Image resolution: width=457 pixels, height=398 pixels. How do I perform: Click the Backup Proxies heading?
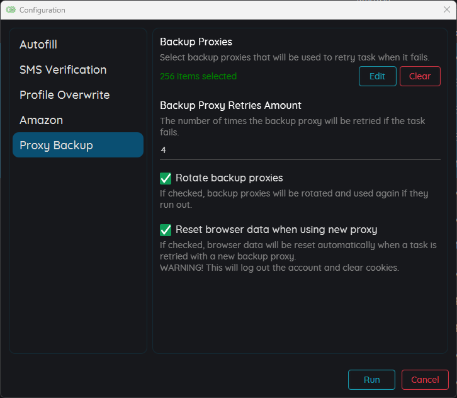click(196, 42)
